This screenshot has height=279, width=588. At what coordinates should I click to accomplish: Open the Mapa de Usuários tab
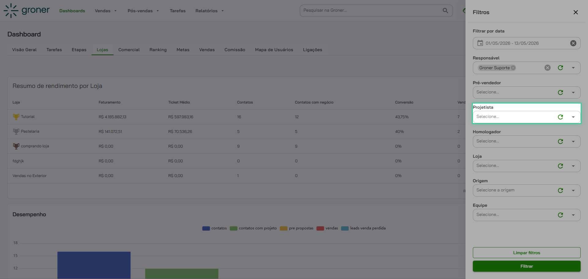pos(274,50)
